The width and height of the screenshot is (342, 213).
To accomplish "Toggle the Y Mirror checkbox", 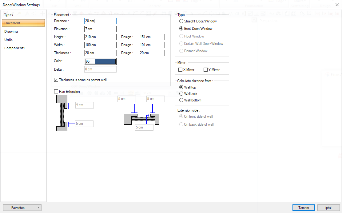I will (x=206, y=70).
